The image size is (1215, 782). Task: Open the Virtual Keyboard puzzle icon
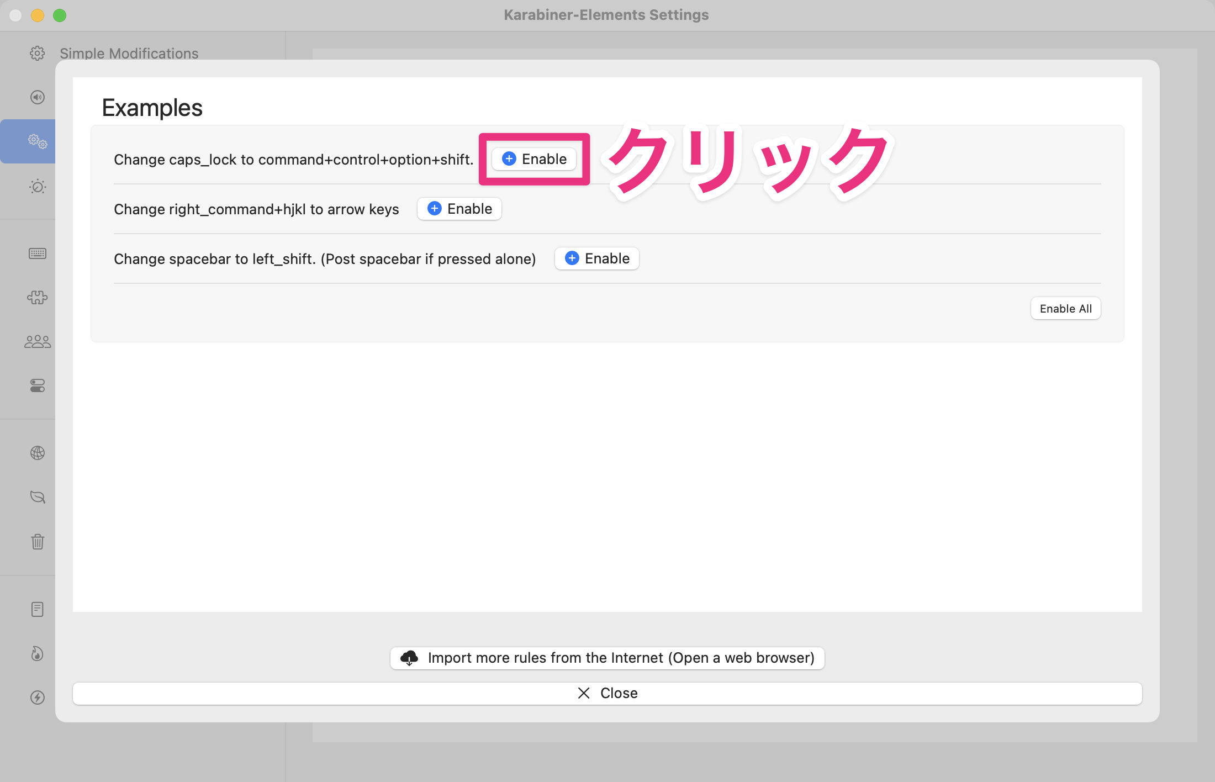37,297
